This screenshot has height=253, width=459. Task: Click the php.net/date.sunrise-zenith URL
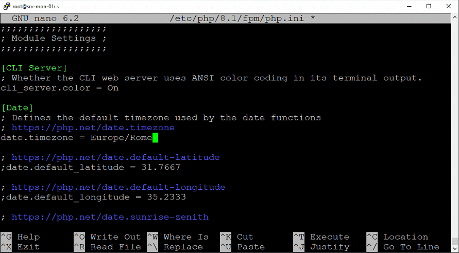[x=110, y=217]
